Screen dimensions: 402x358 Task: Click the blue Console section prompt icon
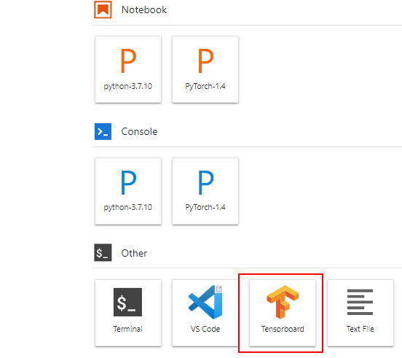tap(103, 131)
